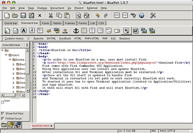193x133 pixels.
Task: Run spell check with ABC icon
Action: click(x=133, y=15)
